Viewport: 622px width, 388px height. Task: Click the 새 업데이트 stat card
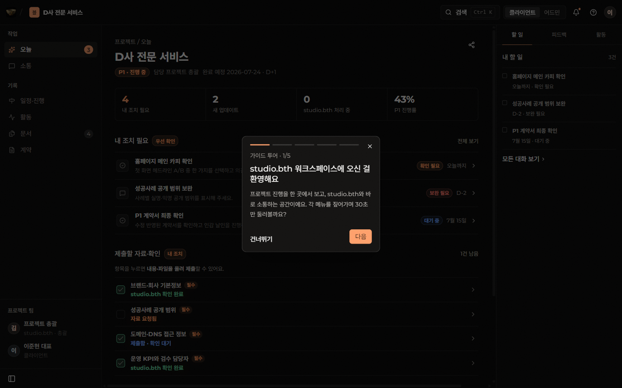(251, 104)
